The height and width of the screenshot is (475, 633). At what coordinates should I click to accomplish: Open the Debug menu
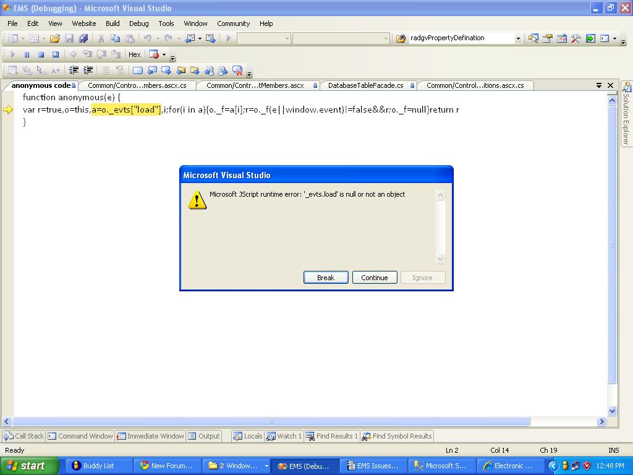pyautogui.click(x=139, y=24)
